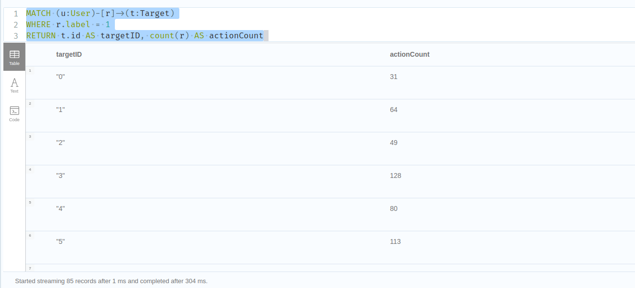Viewport: 635px width, 288px height.
Task: Click the RETURN keyword in query line 3
Action: [x=41, y=35]
